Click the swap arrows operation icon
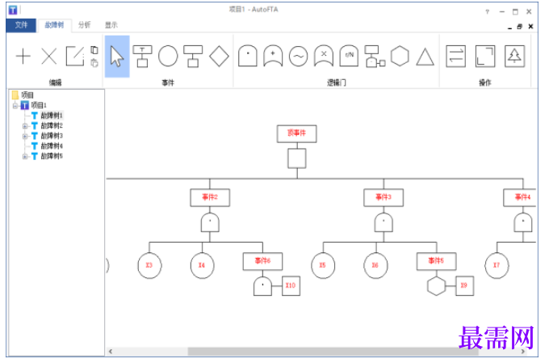Image resolution: width=549 pixels, height=363 pixels. 455,56
